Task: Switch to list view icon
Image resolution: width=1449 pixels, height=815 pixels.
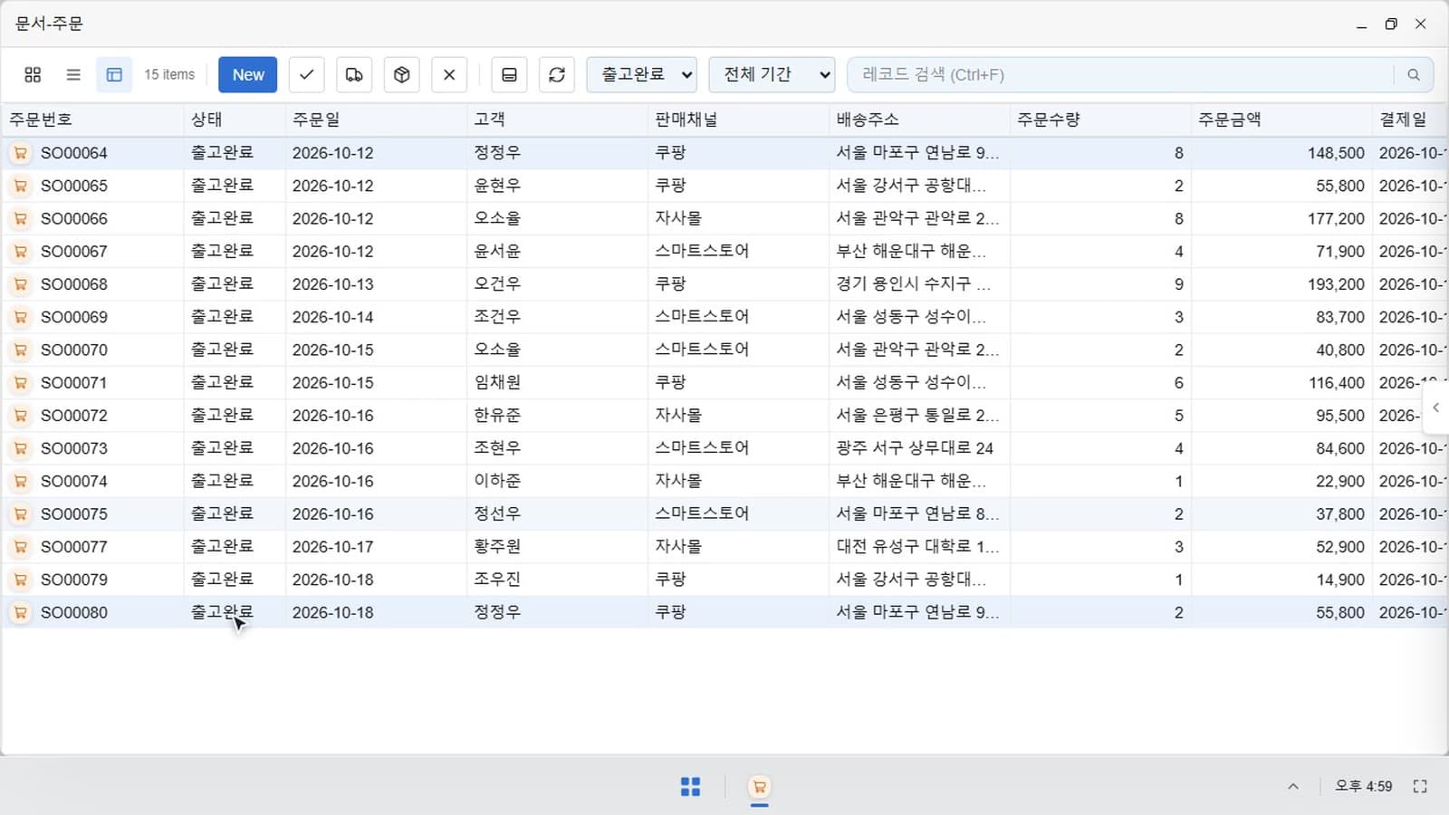Action: pos(73,75)
